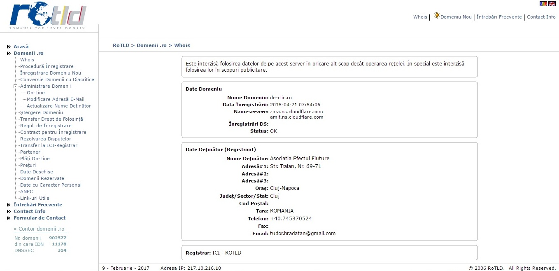Click registrant name Asociatia Efectul Fluture
559x271 pixels.
click(x=300, y=159)
